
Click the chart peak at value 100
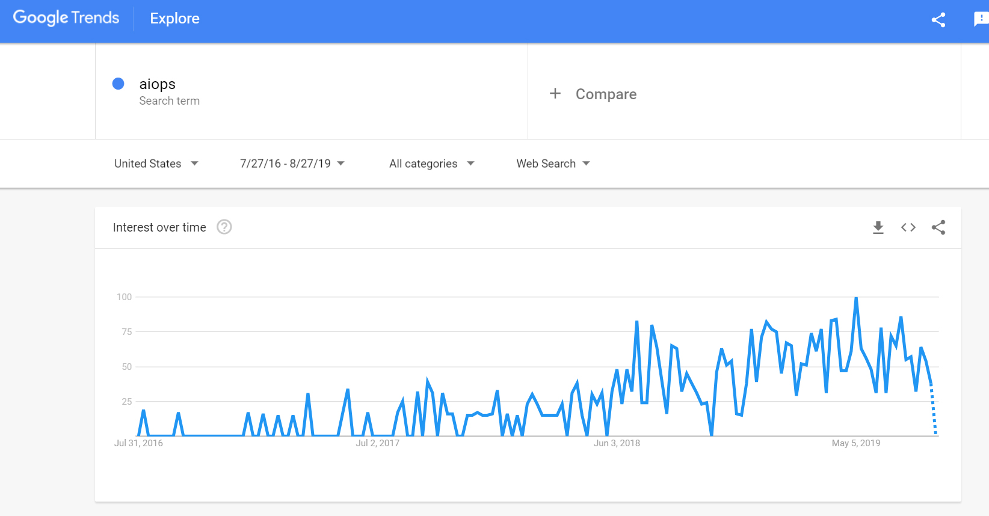856,298
